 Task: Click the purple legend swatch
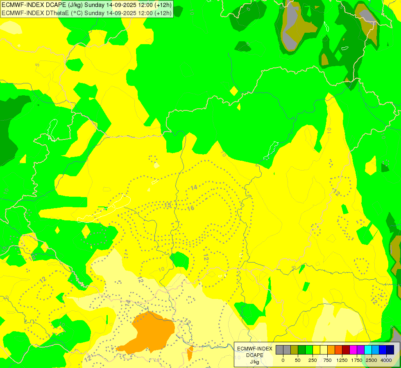click(x=360, y=350)
